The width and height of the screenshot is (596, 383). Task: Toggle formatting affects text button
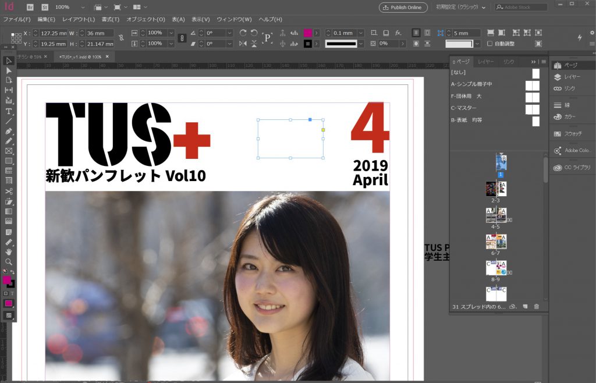click(12, 293)
